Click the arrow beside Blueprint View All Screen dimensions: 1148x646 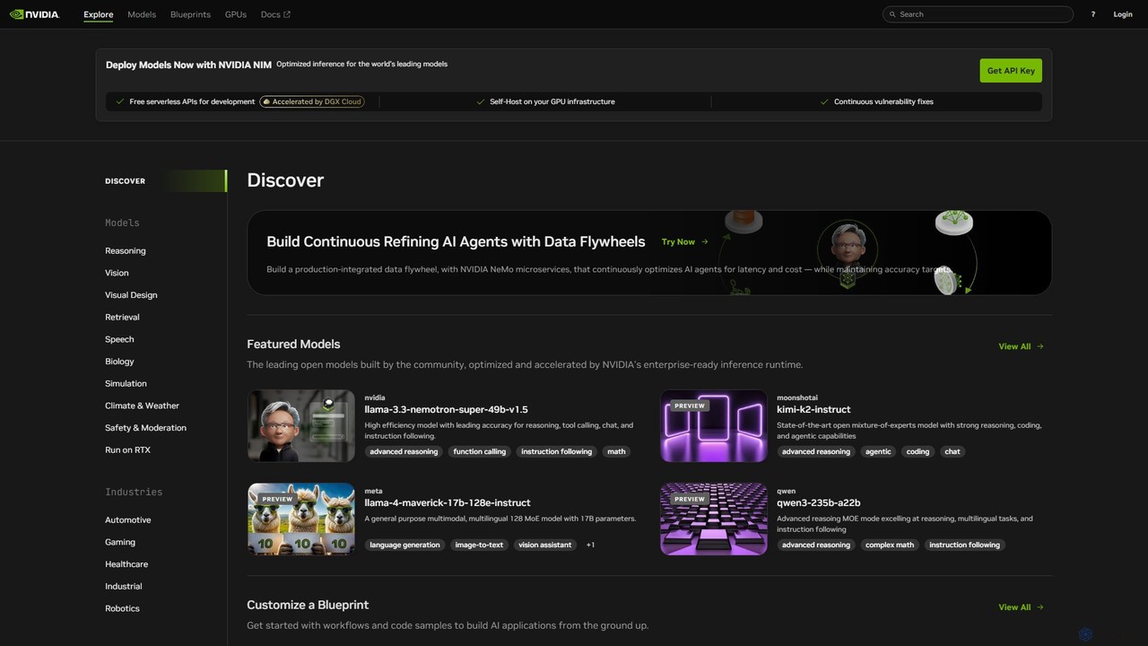(1040, 607)
